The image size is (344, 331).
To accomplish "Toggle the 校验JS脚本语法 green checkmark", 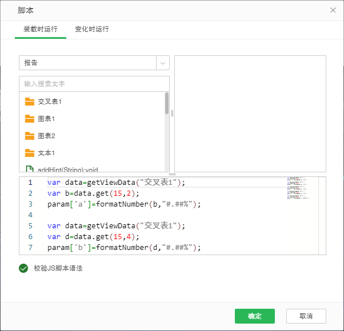I will pyautogui.click(x=23, y=268).
